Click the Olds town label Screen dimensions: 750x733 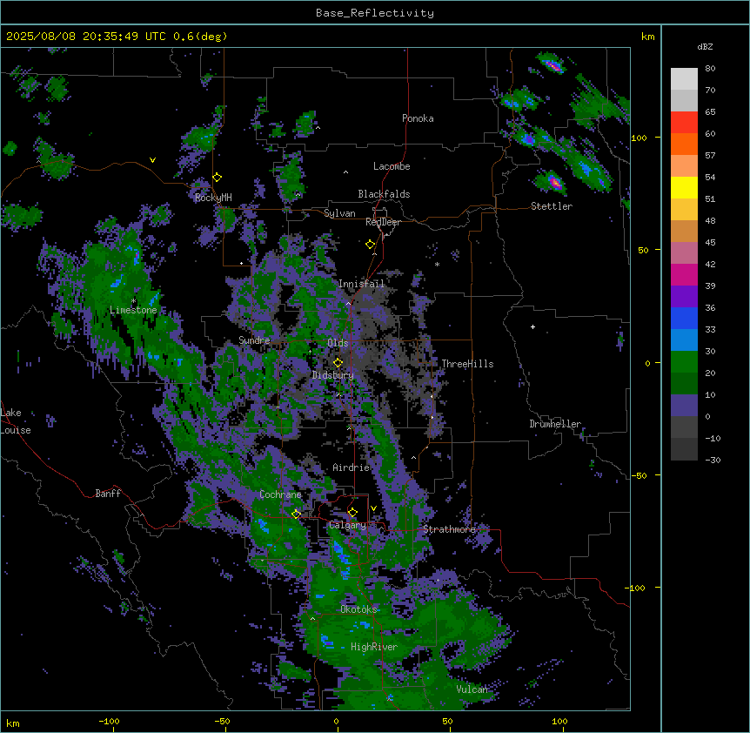pyautogui.click(x=338, y=343)
